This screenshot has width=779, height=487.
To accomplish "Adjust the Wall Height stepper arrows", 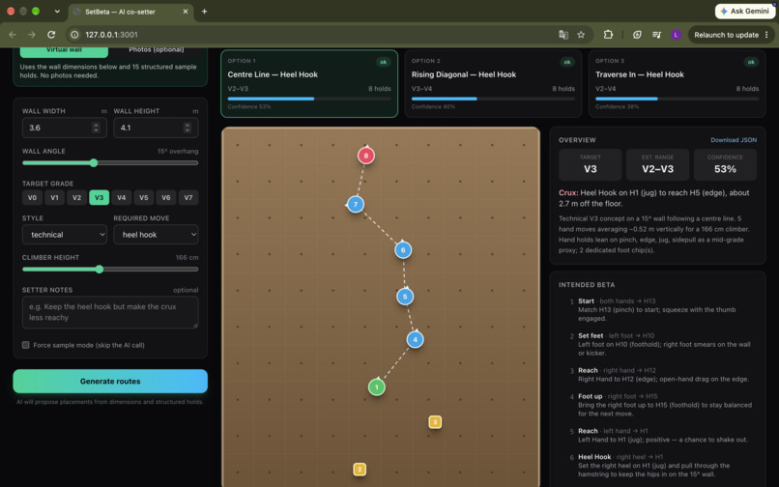I will (188, 128).
